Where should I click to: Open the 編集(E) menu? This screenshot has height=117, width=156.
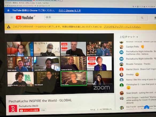15,3
